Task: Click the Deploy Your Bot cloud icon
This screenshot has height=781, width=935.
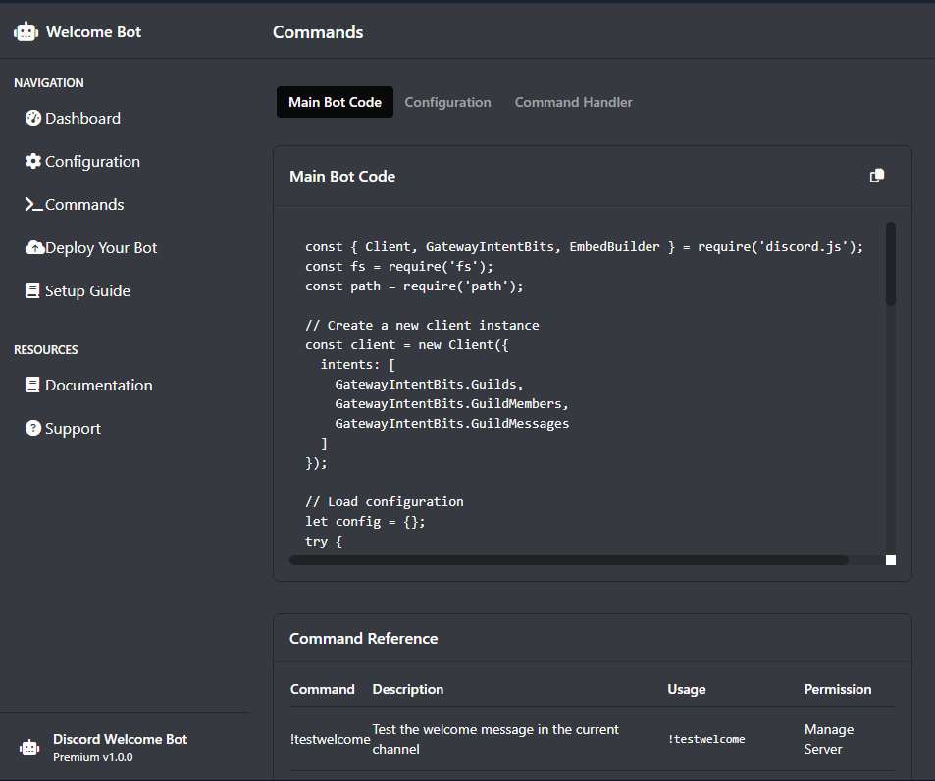Action: coord(34,248)
